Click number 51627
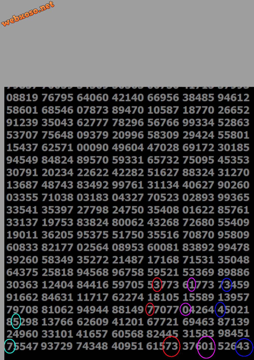This screenshot has height=360, width=254. coord(163,172)
